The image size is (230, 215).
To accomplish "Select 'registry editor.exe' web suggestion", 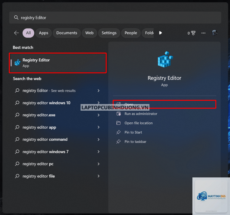I will tap(58, 115).
